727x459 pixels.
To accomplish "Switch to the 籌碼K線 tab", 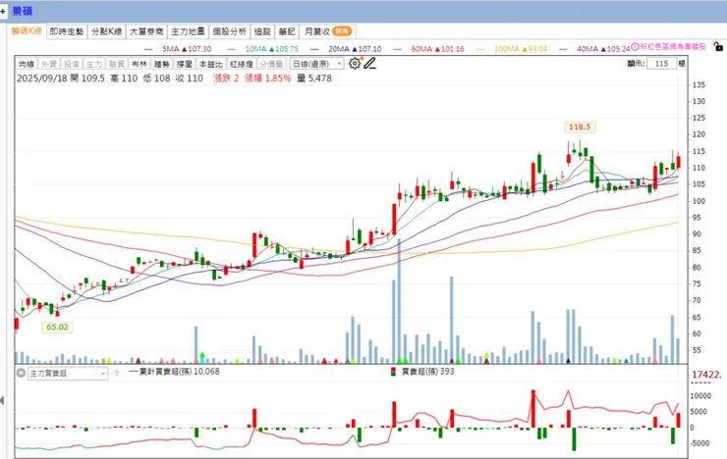I will click(x=27, y=31).
